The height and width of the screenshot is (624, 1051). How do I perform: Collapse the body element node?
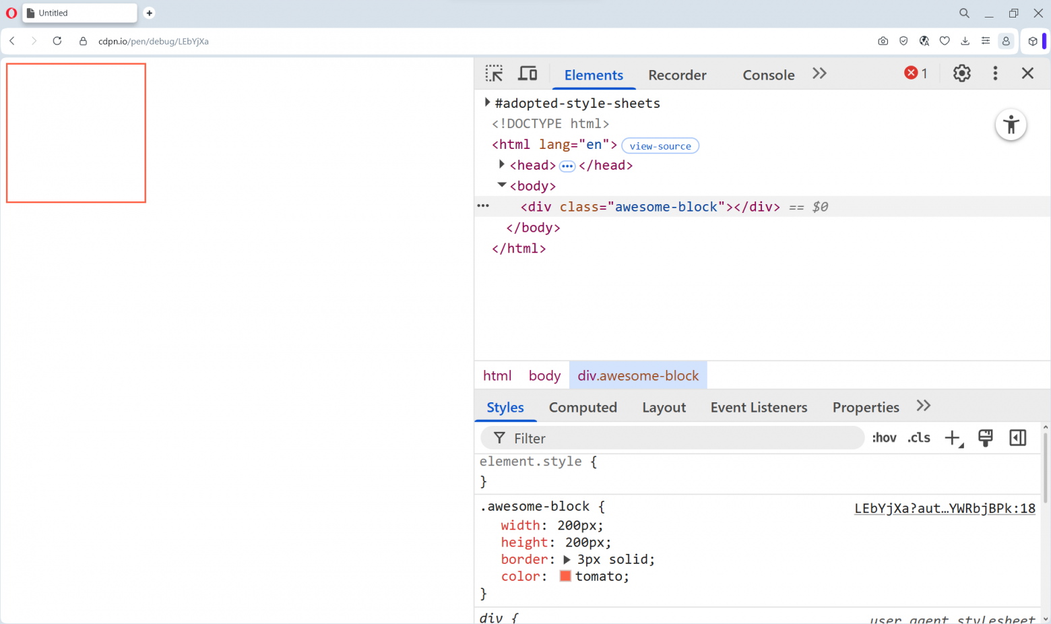(502, 185)
